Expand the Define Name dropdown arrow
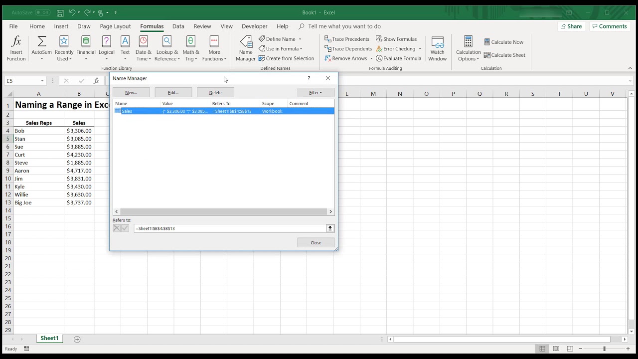 tap(300, 39)
